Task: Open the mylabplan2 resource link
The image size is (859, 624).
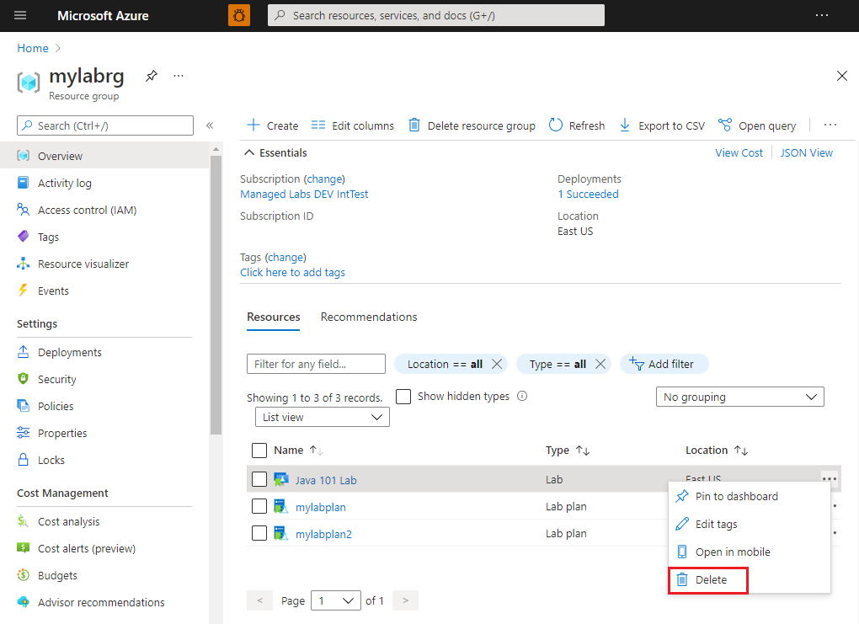Action: [323, 534]
